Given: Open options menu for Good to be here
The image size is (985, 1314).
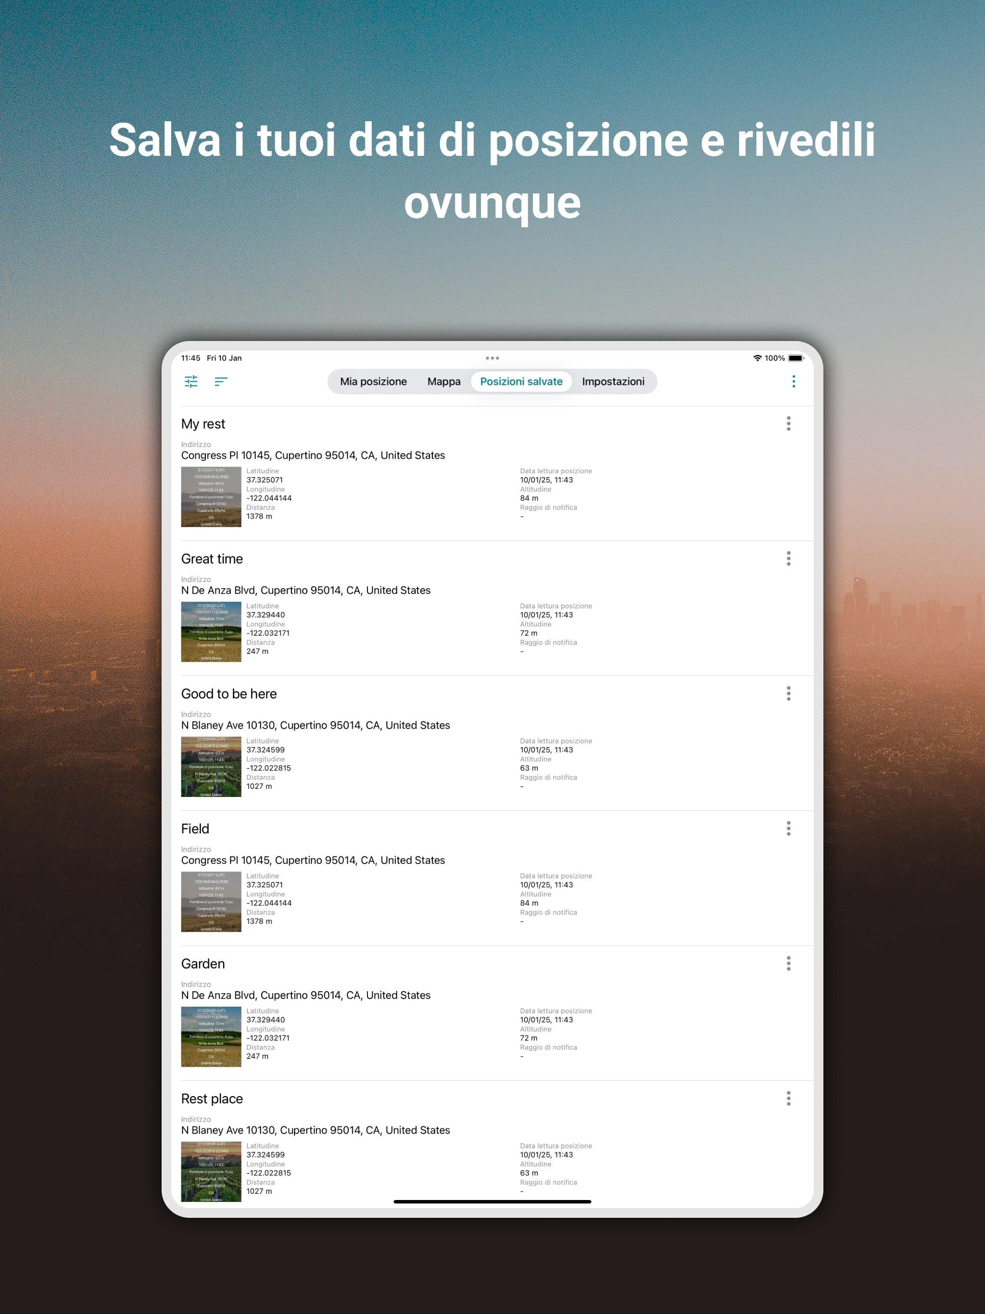Looking at the screenshot, I should [x=789, y=693].
